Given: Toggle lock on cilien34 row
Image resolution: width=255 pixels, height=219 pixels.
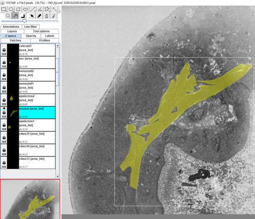Looking at the screenshot, I should [4, 150].
